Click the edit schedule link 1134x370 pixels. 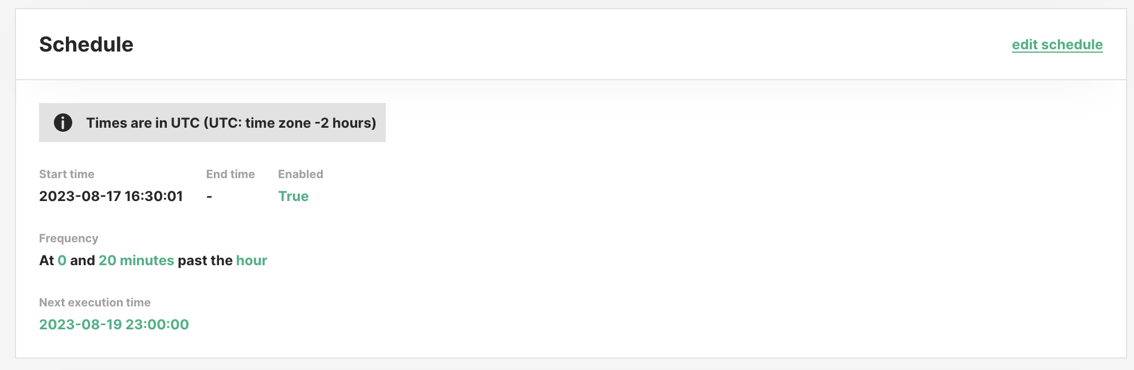click(x=1057, y=45)
